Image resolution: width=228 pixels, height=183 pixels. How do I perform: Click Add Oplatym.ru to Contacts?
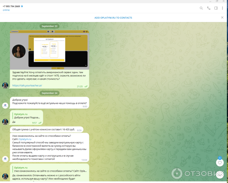(114, 17)
